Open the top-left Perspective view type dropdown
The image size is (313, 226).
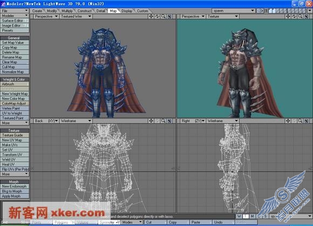(x=46, y=17)
